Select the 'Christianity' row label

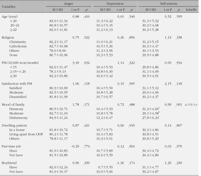18,42
